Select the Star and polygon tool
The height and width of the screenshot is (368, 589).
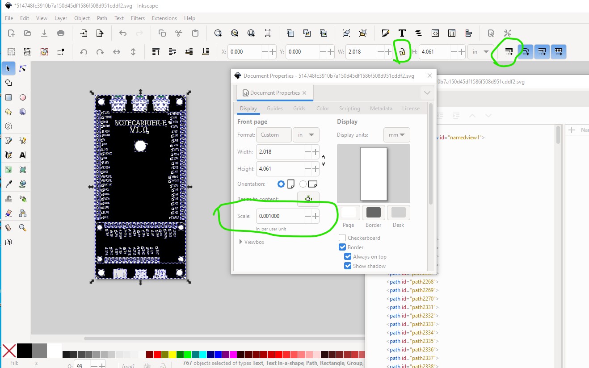click(x=8, y=112)
